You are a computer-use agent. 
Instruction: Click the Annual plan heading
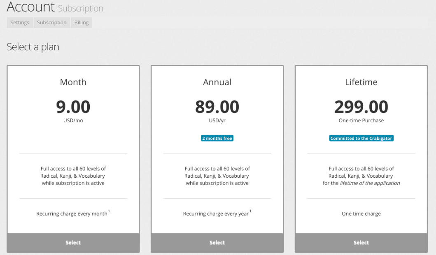click(x=217, y=82)
